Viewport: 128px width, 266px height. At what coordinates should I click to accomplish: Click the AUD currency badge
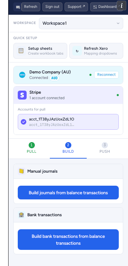click(x=55, y=78)
